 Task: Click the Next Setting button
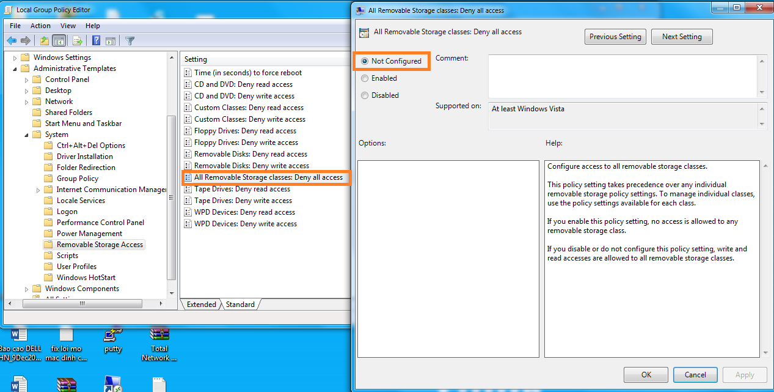pos(682,37)
